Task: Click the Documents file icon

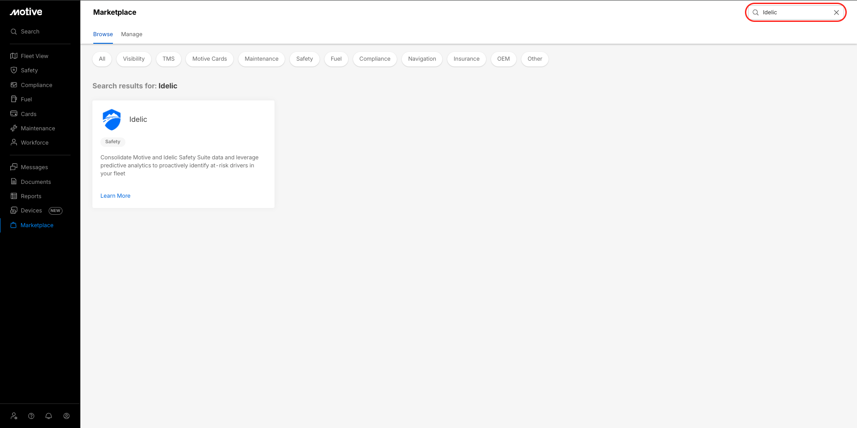Action: click(x=14, y=182)
